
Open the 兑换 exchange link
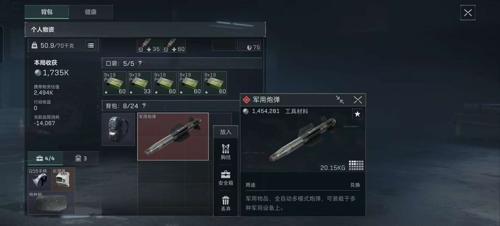[x=355, y=185]
